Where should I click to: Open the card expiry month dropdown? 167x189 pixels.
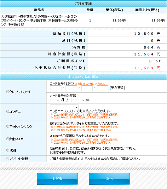tap(55, 100)
